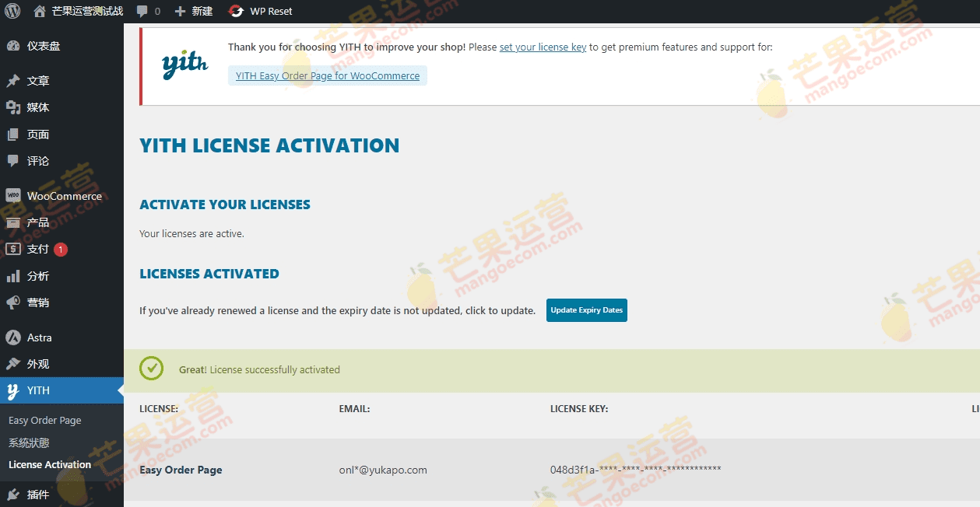Open the WordPress logo menu
Viewport: 980px width, 507px height.
[12, 11]
